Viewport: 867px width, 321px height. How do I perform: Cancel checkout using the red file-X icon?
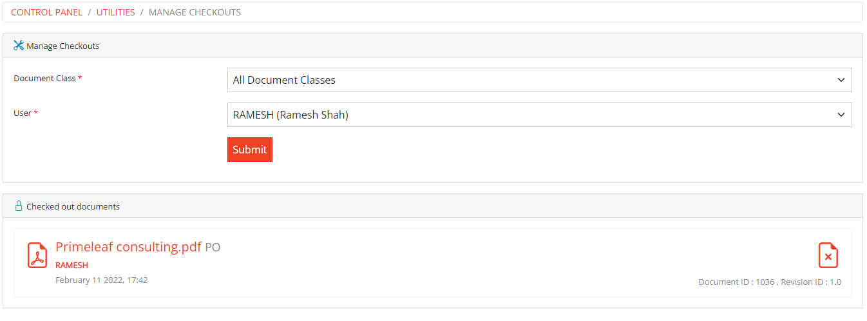click(828, 255)
